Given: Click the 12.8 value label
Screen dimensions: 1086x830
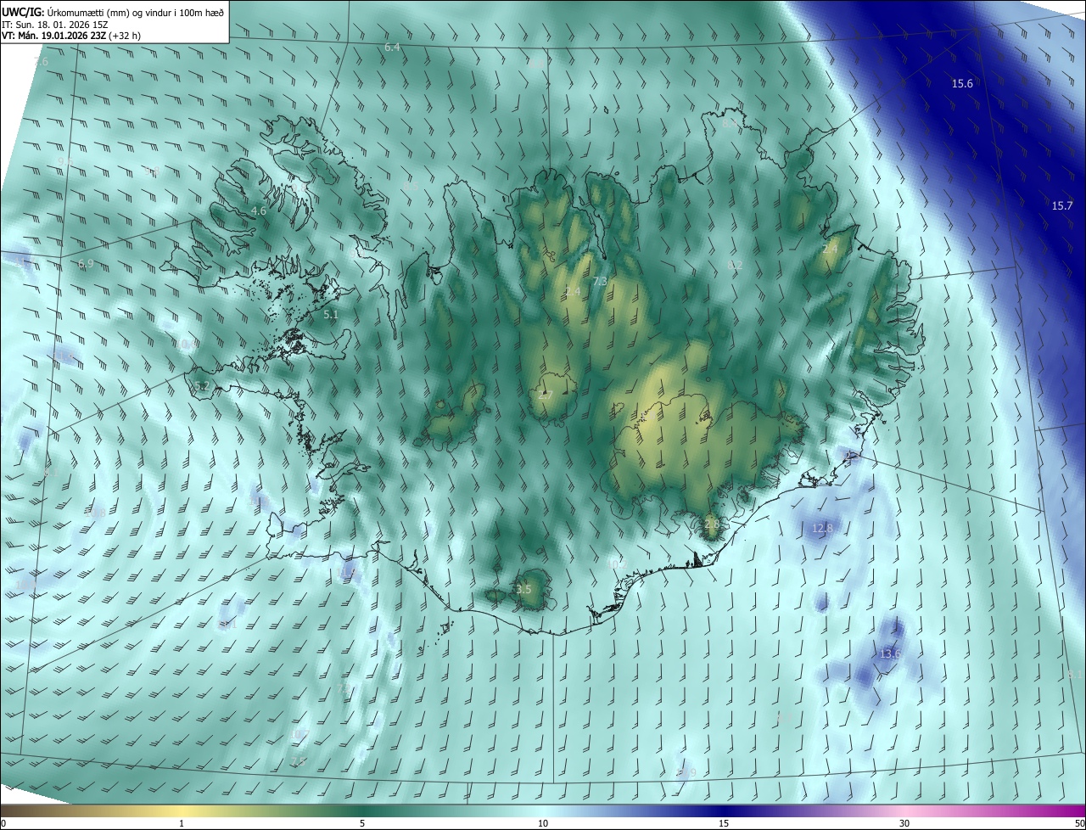Looking at the screenshot, I should [x=822, y=528].
